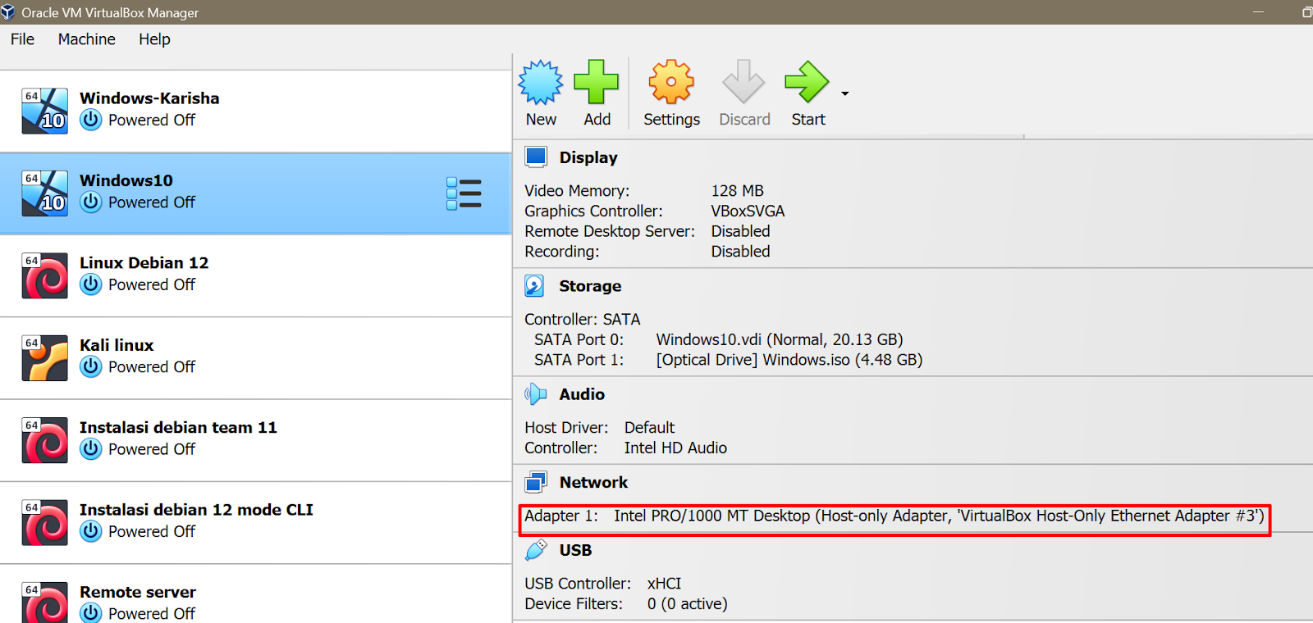The image size is (1313, 623).
Task: Click the Linux Debian 12 swirl icon
Action: tap(44, 276)
